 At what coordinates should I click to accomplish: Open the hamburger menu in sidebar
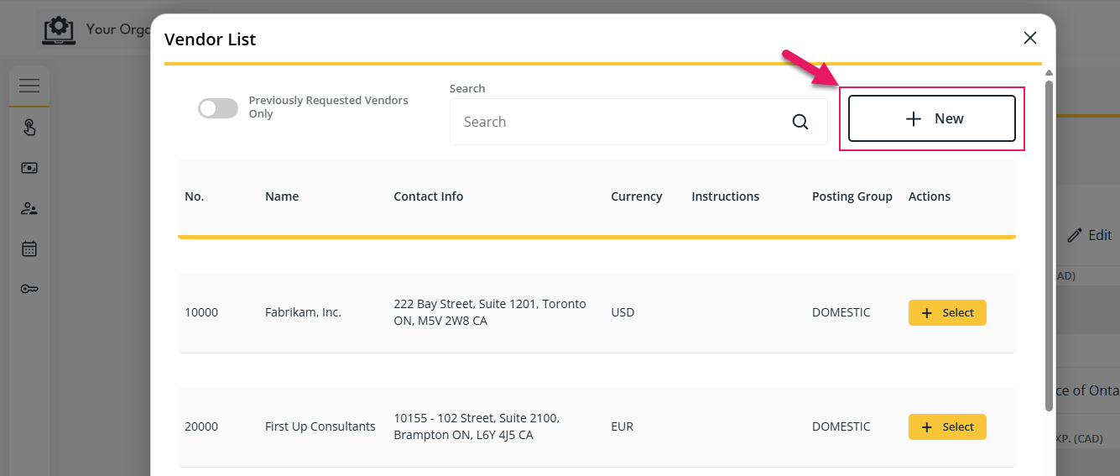(29, 86)
